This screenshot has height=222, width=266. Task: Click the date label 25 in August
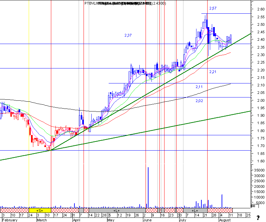tap(248, 215)
